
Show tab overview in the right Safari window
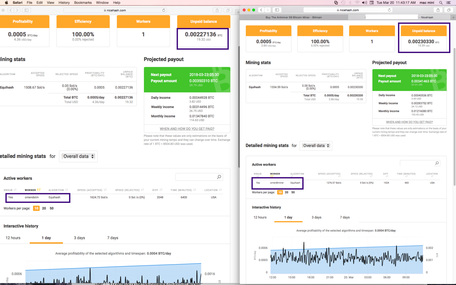click(x=449, y=10)
